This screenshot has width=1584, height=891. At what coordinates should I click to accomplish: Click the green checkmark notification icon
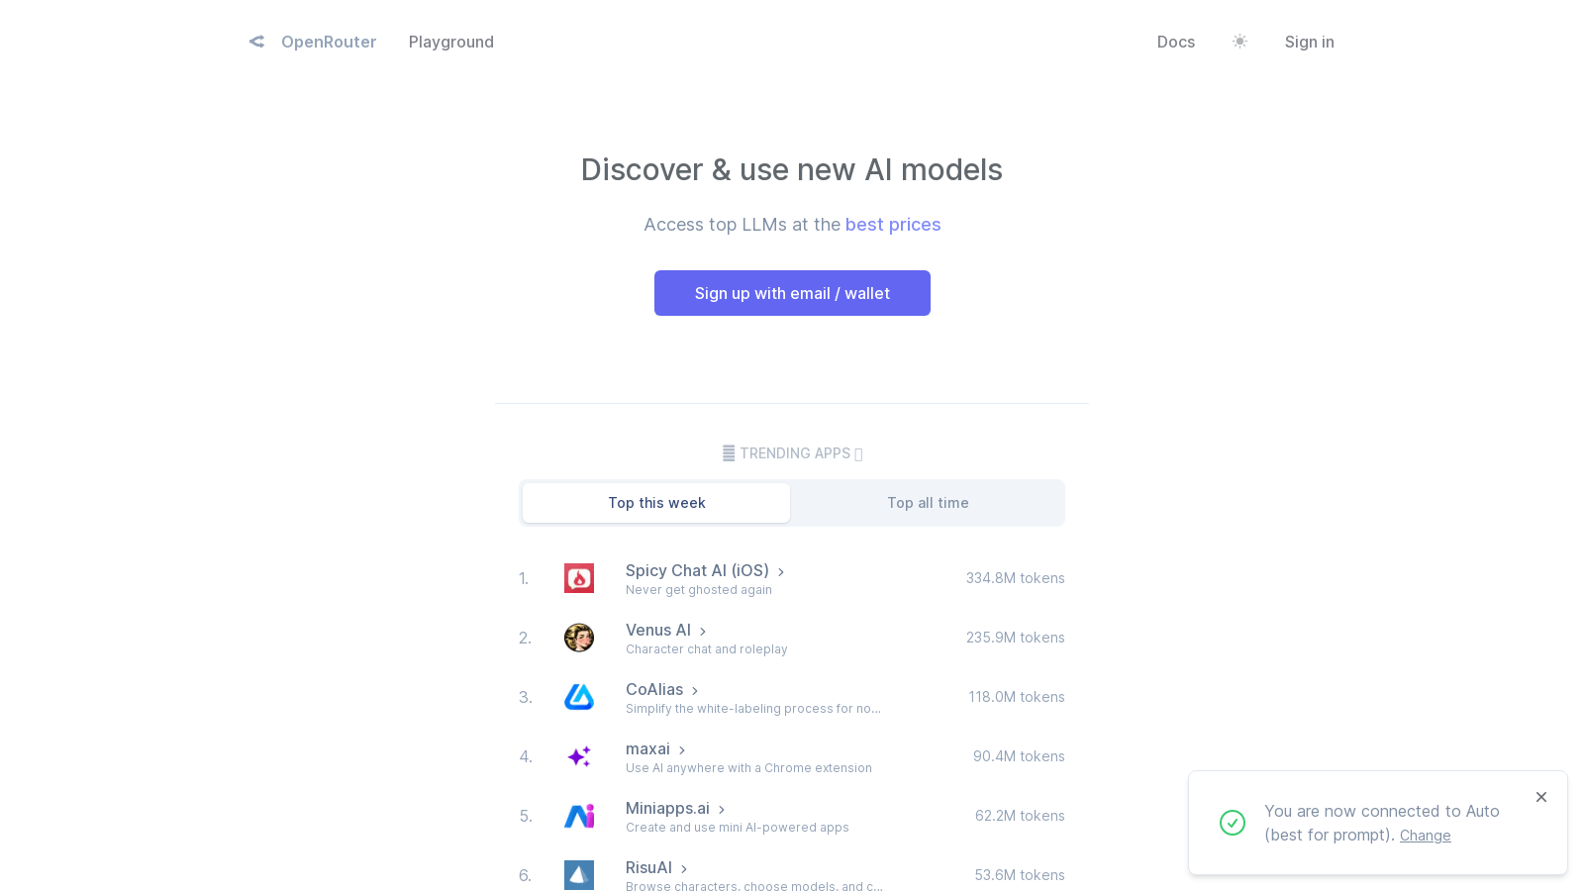(x=1233, y=823)
